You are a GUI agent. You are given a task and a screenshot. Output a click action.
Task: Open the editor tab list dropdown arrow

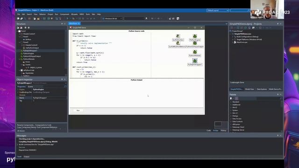226,24
